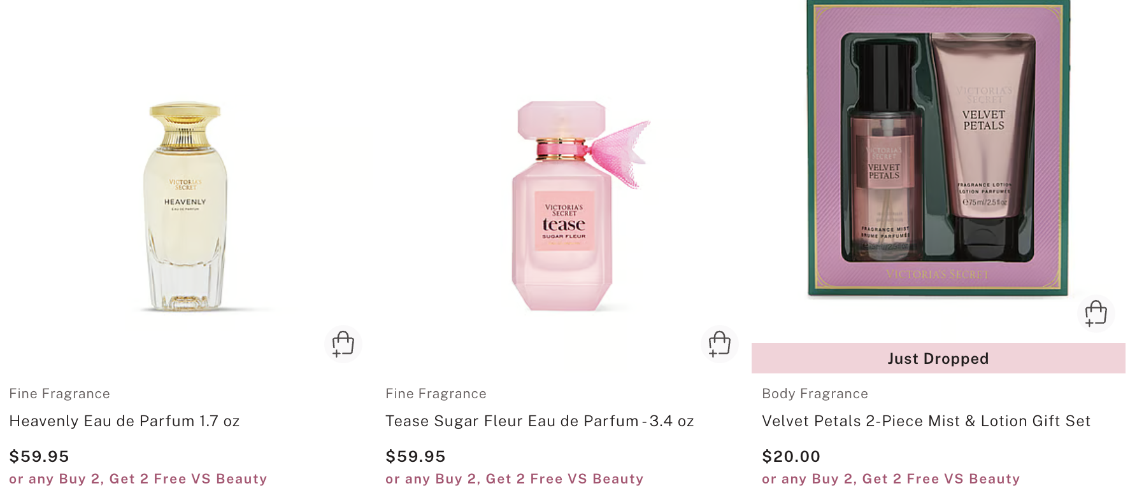Click the Buy 2, Get 2 Free offer under Velvet Petals
1144x500 pixels.
[891, 479]
